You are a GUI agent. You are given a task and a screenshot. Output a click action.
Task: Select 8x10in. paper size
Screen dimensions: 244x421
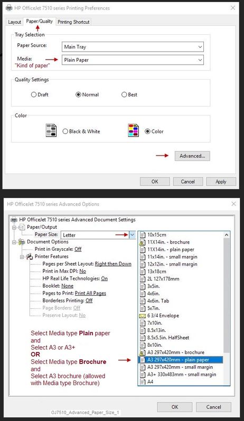tap(155, 345)
